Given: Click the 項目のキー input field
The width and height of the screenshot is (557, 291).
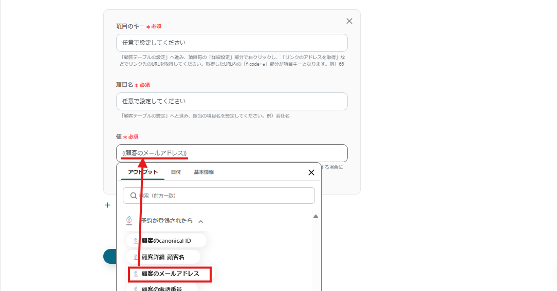Looking at the screenshot, I should [x=232, y=43].
